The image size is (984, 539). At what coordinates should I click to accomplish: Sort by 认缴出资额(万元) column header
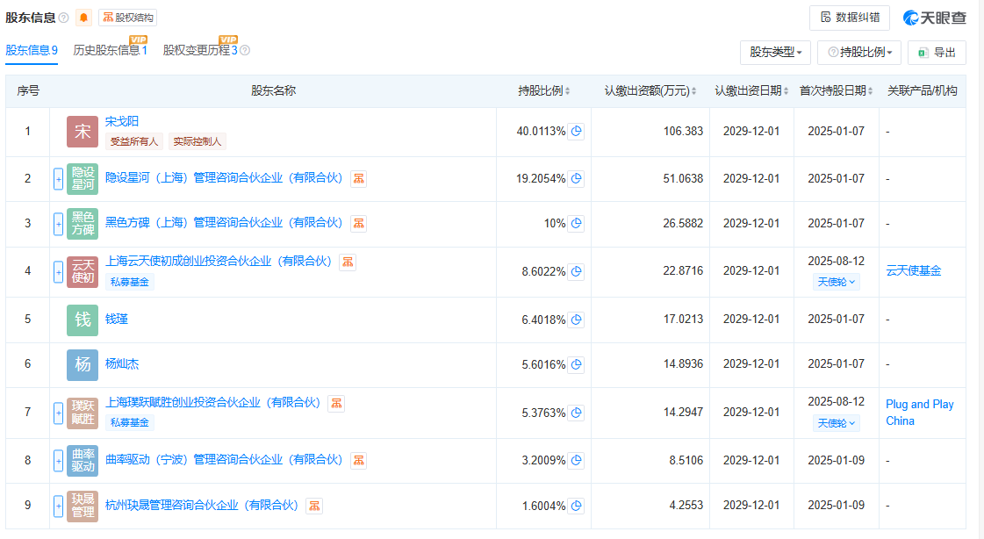pyautogui.click(x=650, y=91)
